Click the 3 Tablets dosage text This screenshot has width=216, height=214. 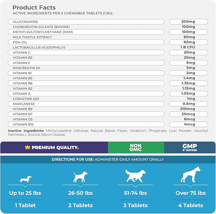pyautogui.click(x=136, y=205)
